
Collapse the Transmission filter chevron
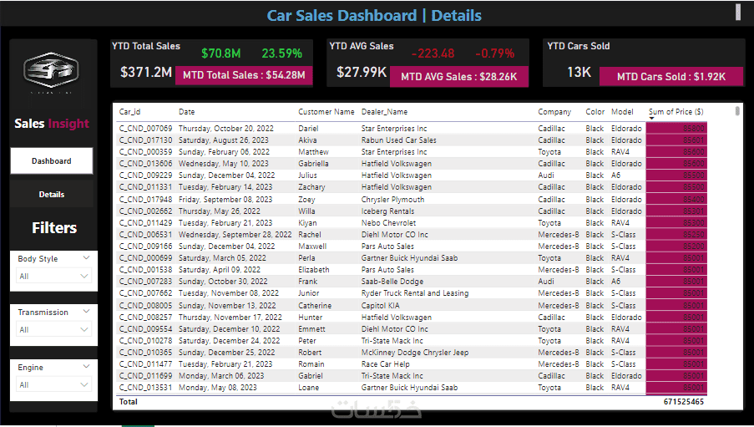(x=86, y=312)
